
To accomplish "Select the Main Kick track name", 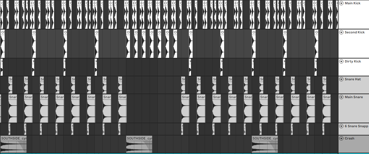I will pyautogui.click(x=353, y=3).
